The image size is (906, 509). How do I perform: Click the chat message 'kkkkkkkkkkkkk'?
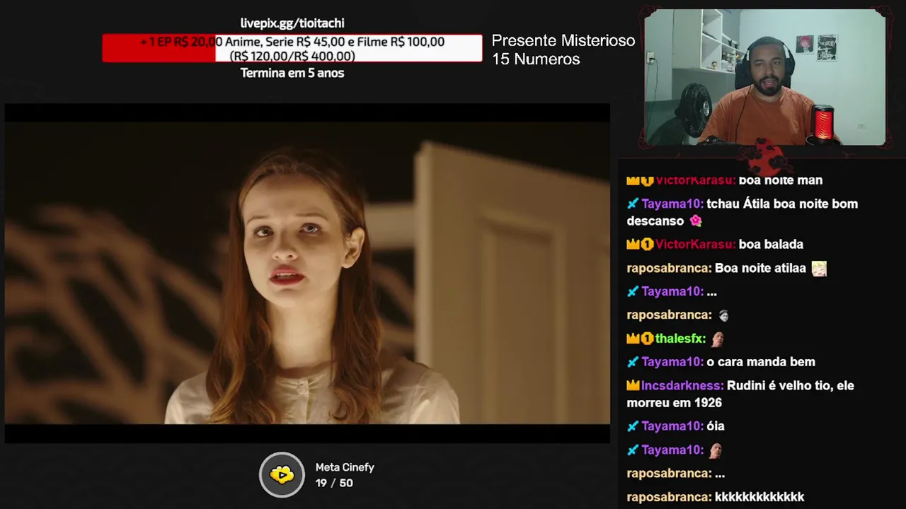(759, 497)
